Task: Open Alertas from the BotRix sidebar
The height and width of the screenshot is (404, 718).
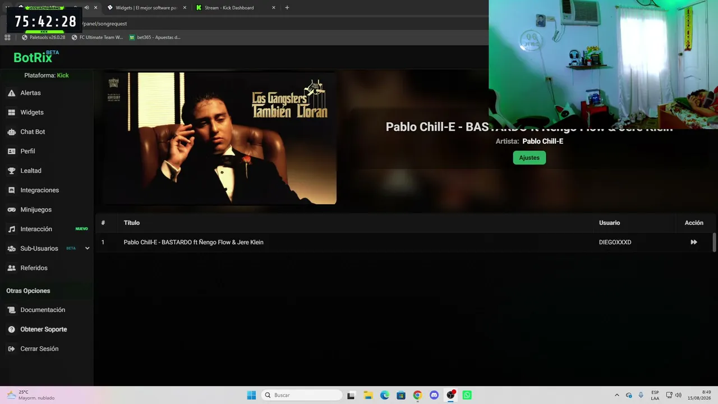Action: (30, 93)
